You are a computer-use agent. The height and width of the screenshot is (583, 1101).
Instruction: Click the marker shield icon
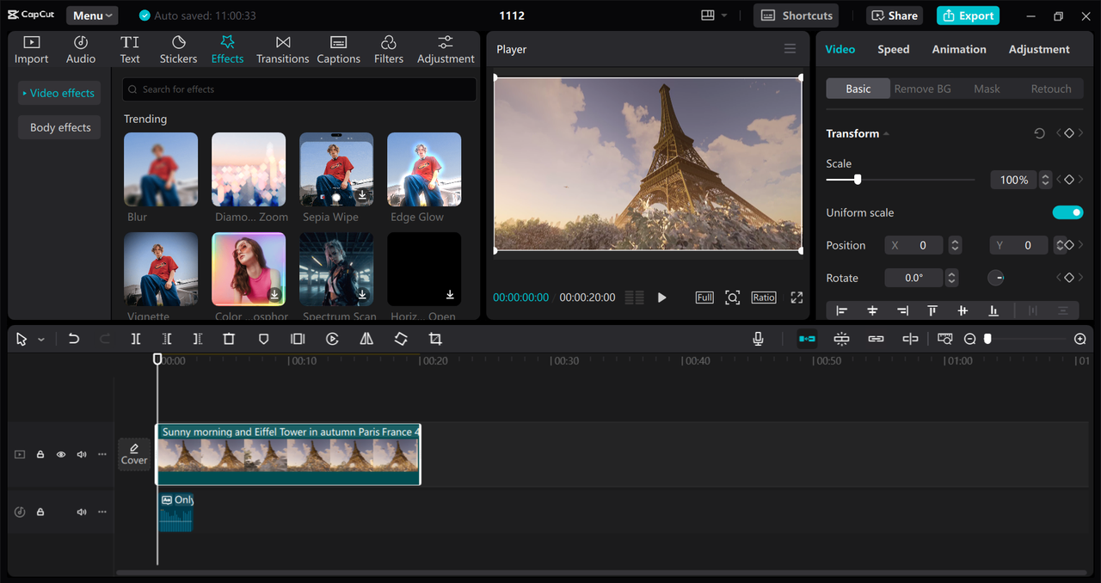click(x=263, y=339)
